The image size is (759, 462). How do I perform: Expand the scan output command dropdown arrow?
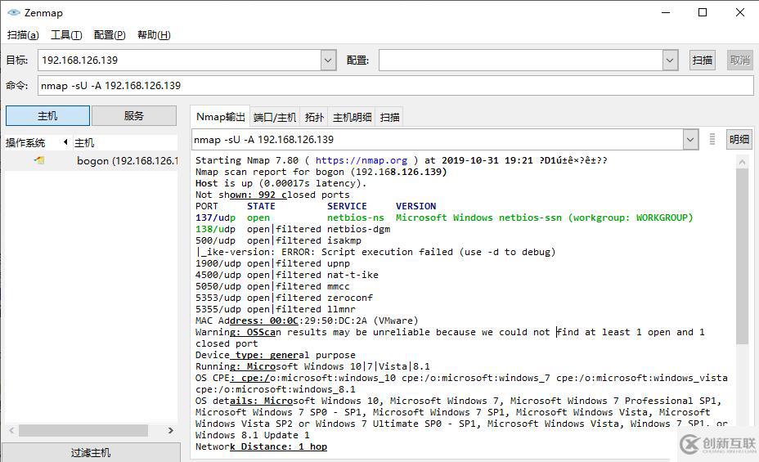(x=691, y=140)
